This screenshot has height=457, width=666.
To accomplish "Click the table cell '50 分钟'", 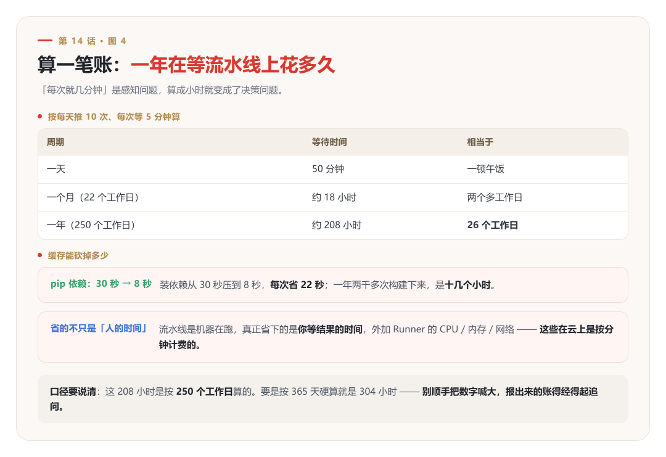I will 328,169.
